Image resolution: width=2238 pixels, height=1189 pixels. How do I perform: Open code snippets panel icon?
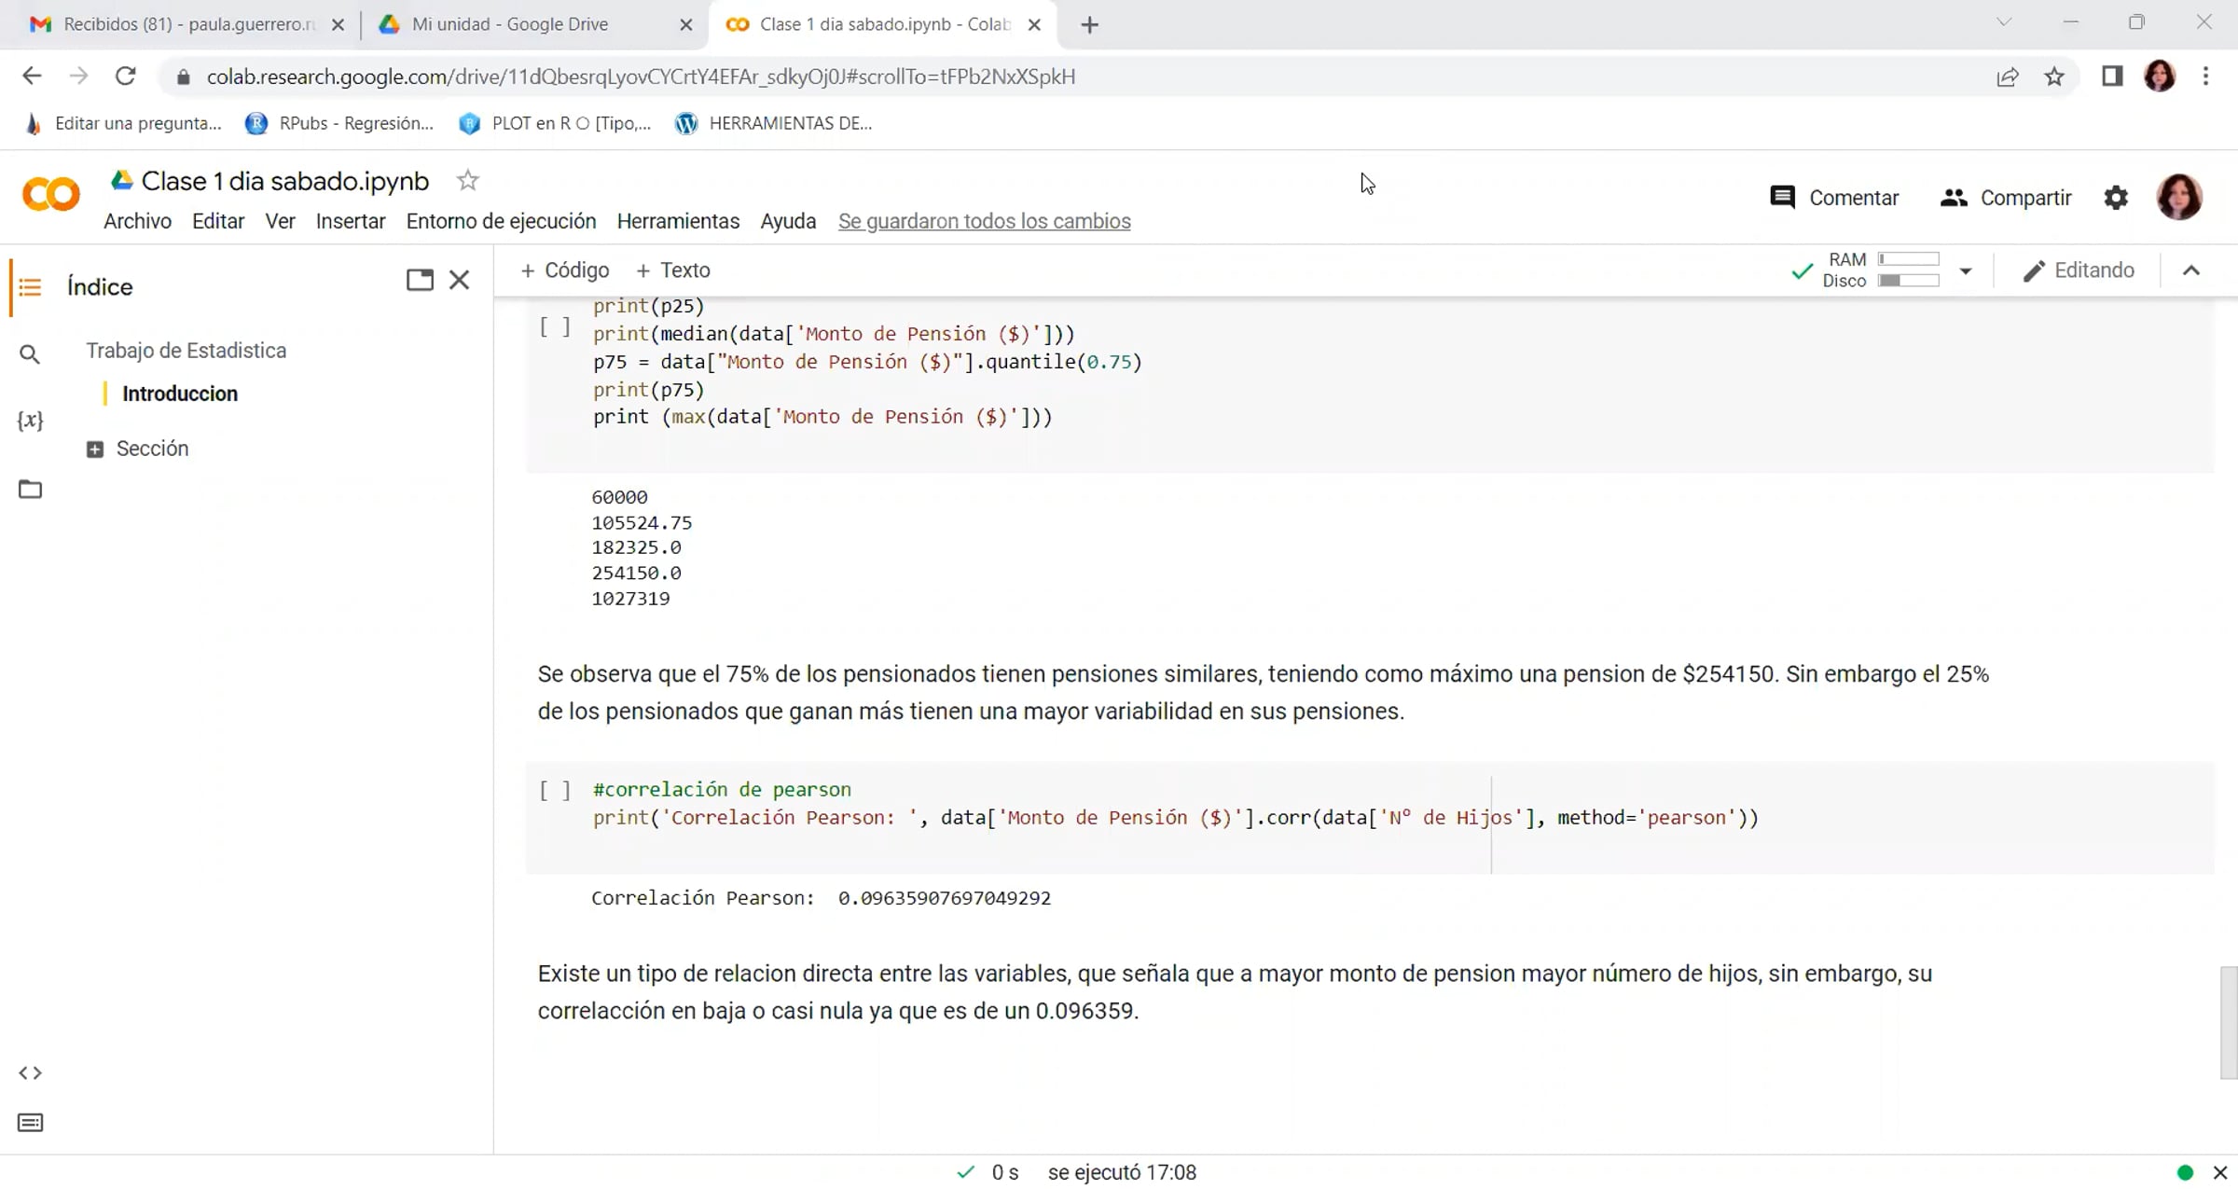tap(30, 1072)
